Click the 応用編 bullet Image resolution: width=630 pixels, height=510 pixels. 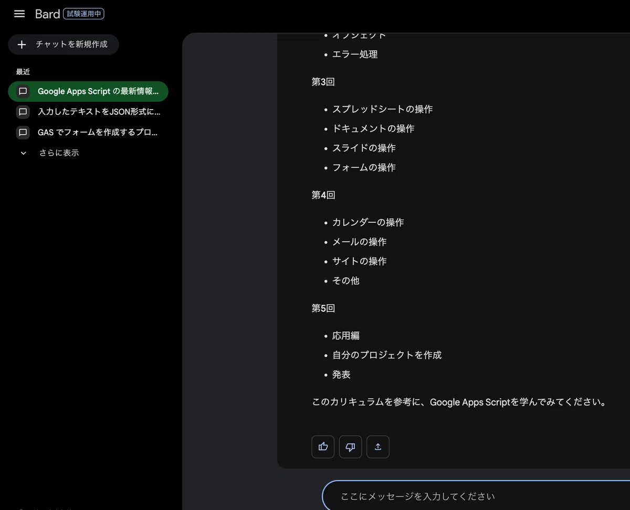(346, 335)
